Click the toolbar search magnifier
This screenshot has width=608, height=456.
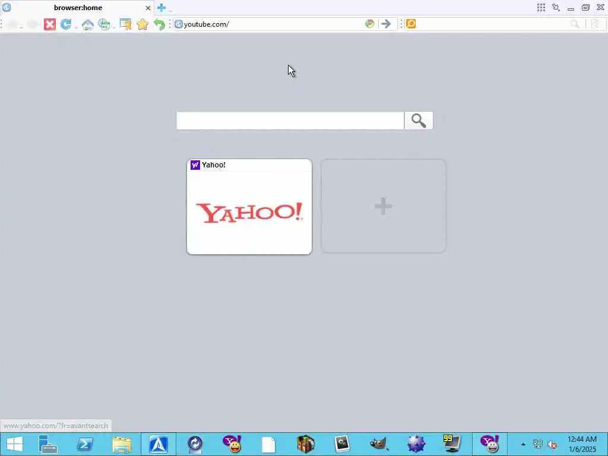575,24
